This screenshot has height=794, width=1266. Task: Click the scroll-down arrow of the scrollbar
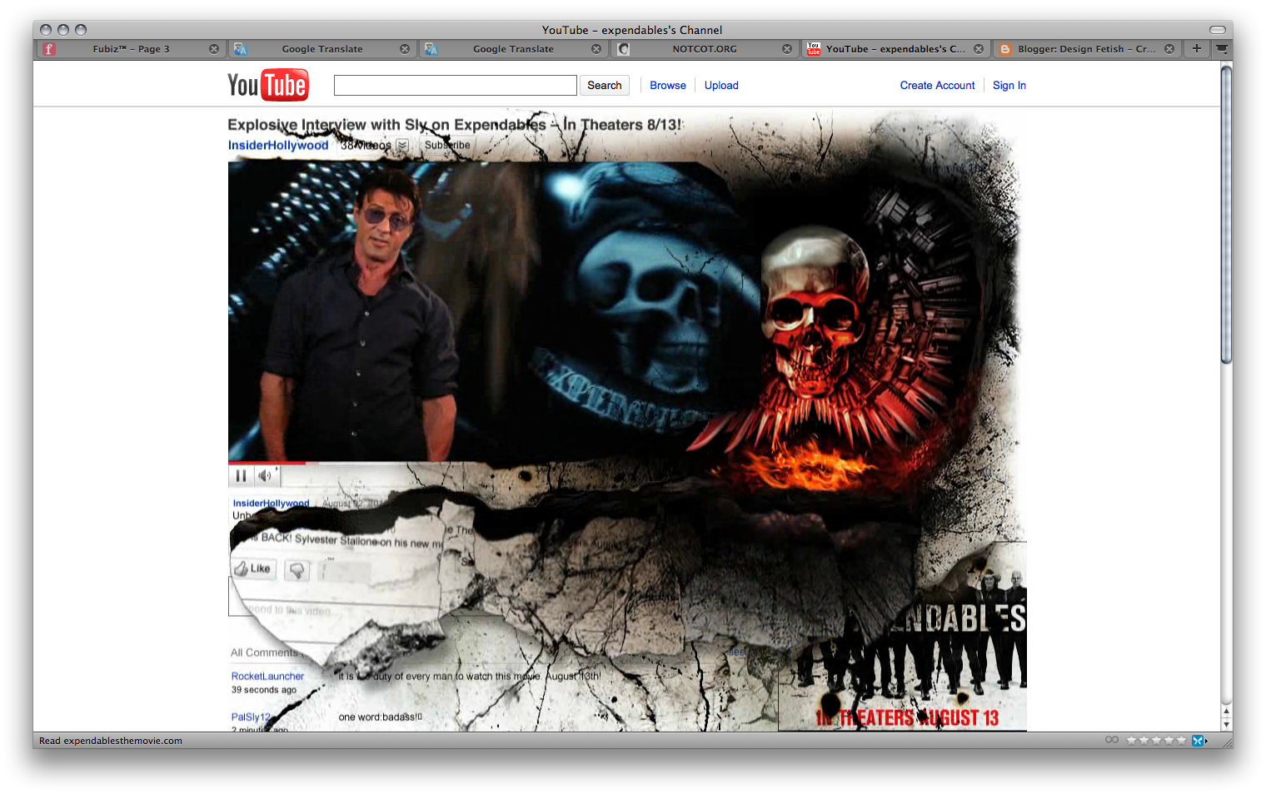(x=1226, y=724)
